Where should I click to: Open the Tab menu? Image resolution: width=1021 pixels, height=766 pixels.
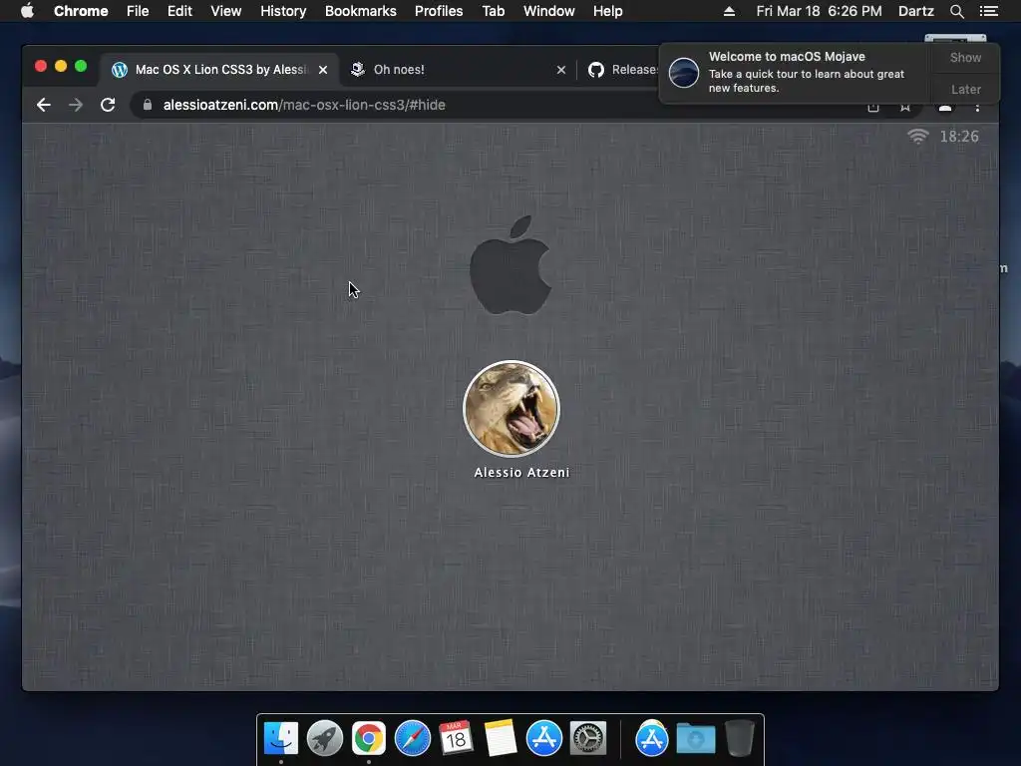pos(494,11)
